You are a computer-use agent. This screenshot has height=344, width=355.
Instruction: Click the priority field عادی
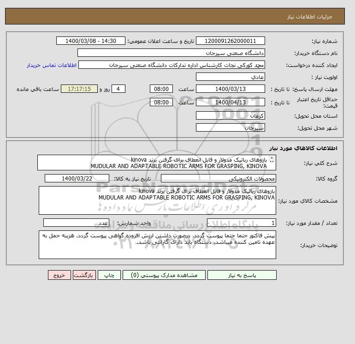tap(230, 77)
